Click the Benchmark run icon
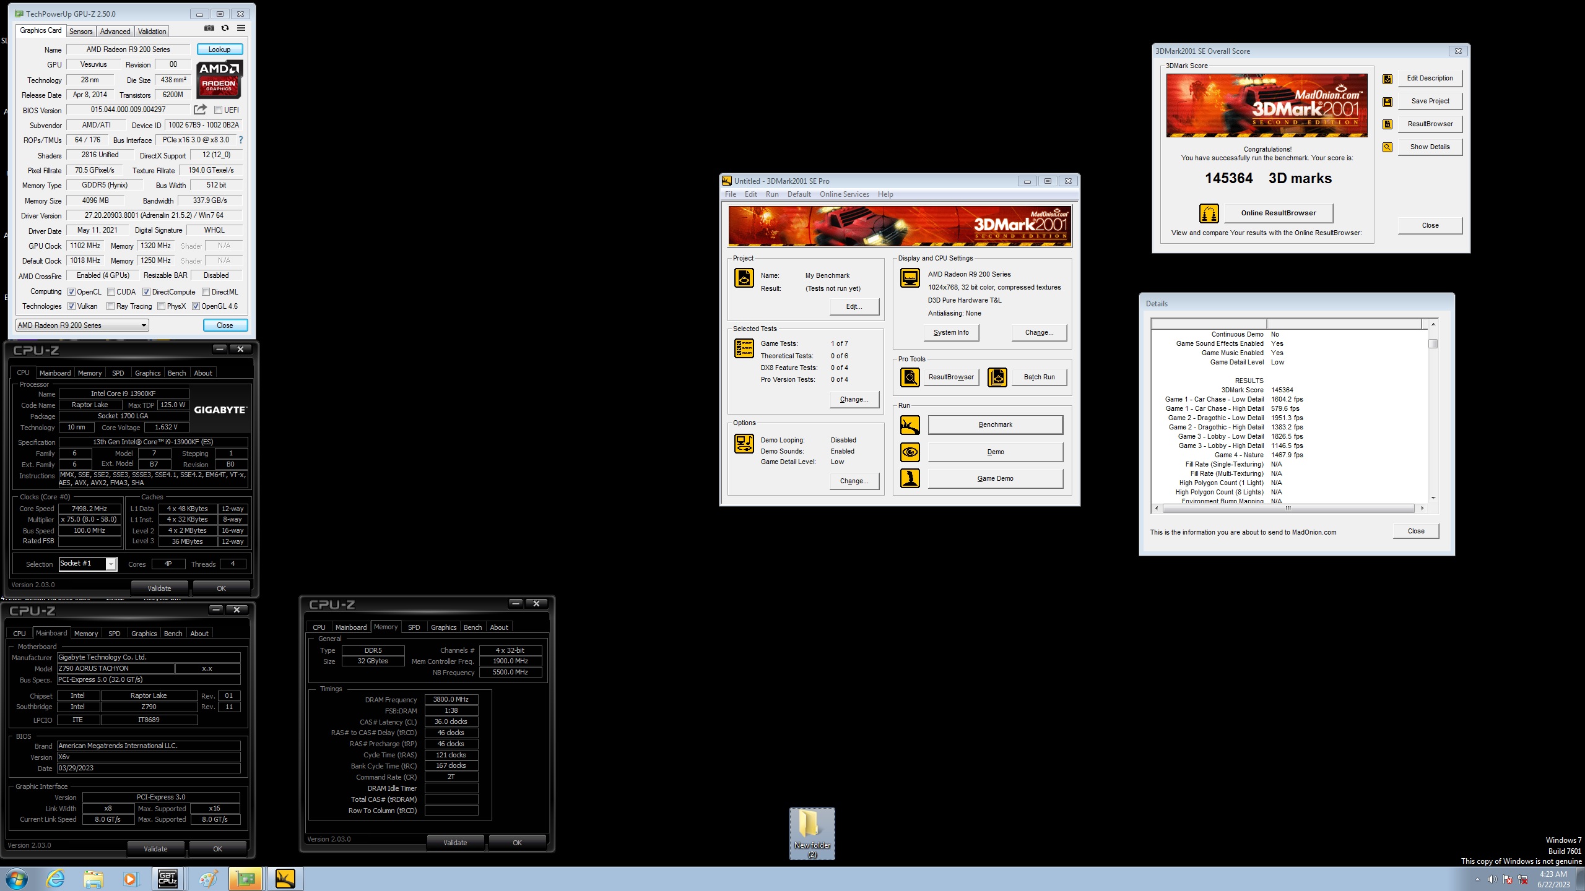This screenshot has width=1585, height=891. (x=910, y=425)
